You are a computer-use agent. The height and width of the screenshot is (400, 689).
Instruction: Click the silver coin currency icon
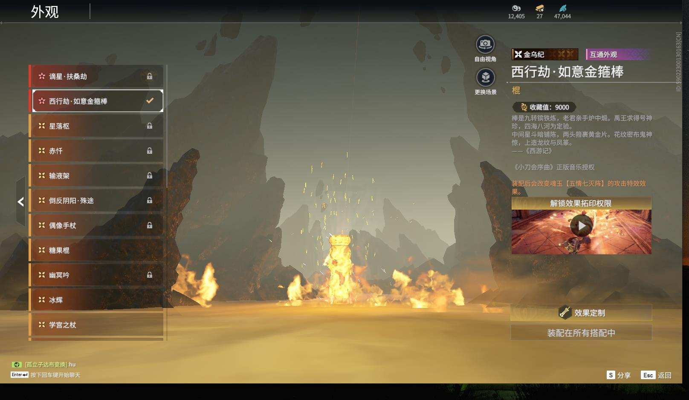(516, 8)
